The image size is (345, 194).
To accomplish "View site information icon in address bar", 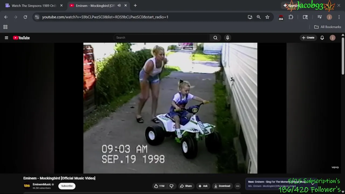I will (37, 17).
